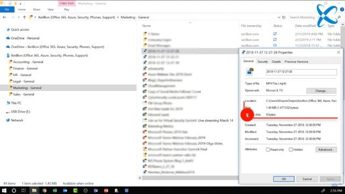Go back using the Back arrow
This screenshot has width=345, height=194.
coord(4,17)
